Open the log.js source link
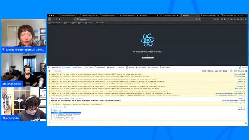The height and width of the screenshot is (140, 249). coord(241,98)
